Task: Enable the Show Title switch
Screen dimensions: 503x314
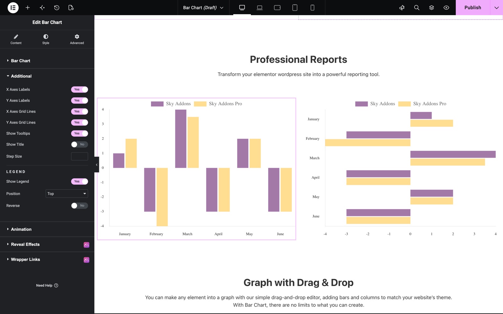Action: pyautogui.click(x=80, y=144)
